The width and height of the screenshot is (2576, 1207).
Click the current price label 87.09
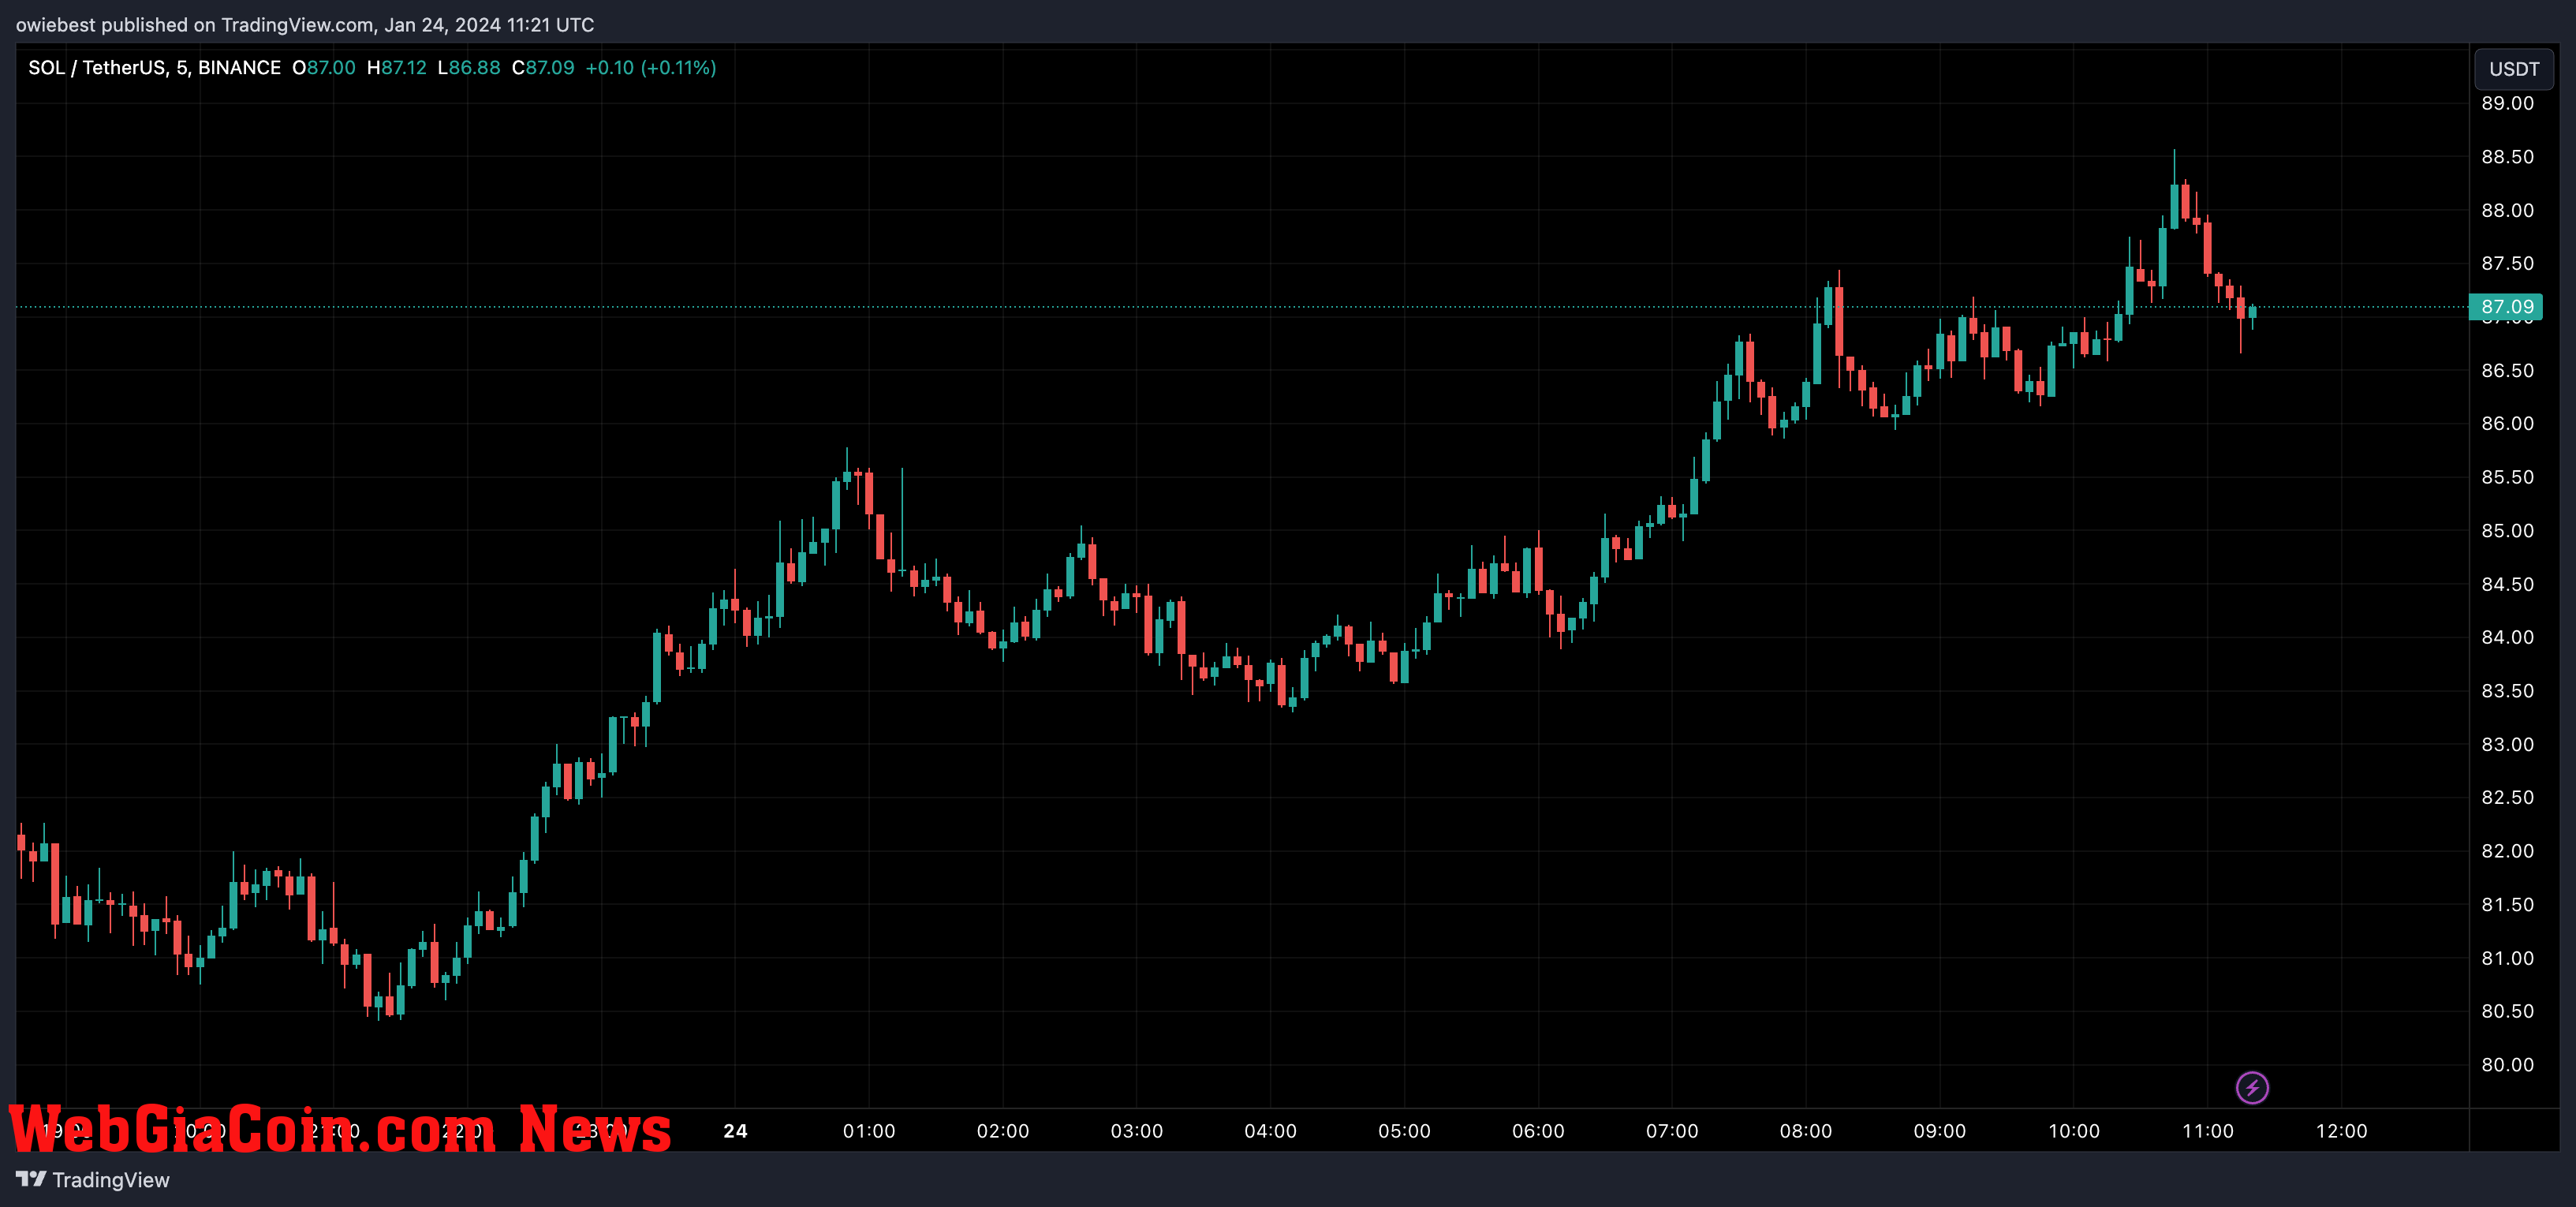pyautogui.click(x=2506, y=307)
